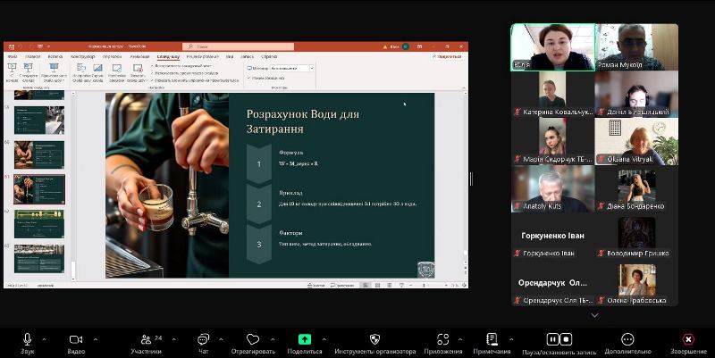
Task: Select Anatoly Kuts's video tile
Action: tap(552, 189)
